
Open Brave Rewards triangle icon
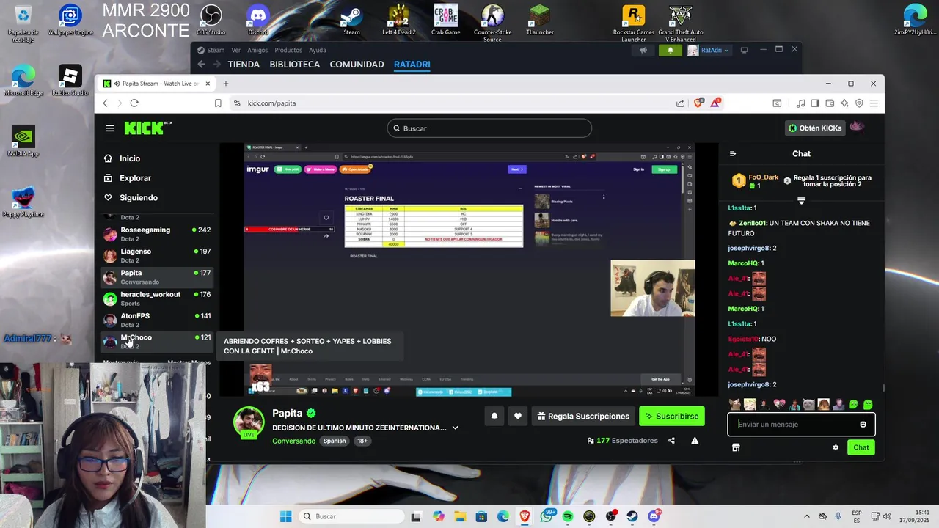tap(715, 103)
